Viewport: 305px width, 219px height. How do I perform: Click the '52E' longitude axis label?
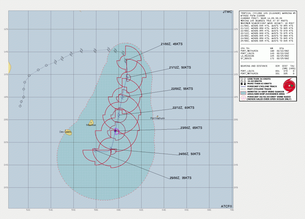[28, 210]
